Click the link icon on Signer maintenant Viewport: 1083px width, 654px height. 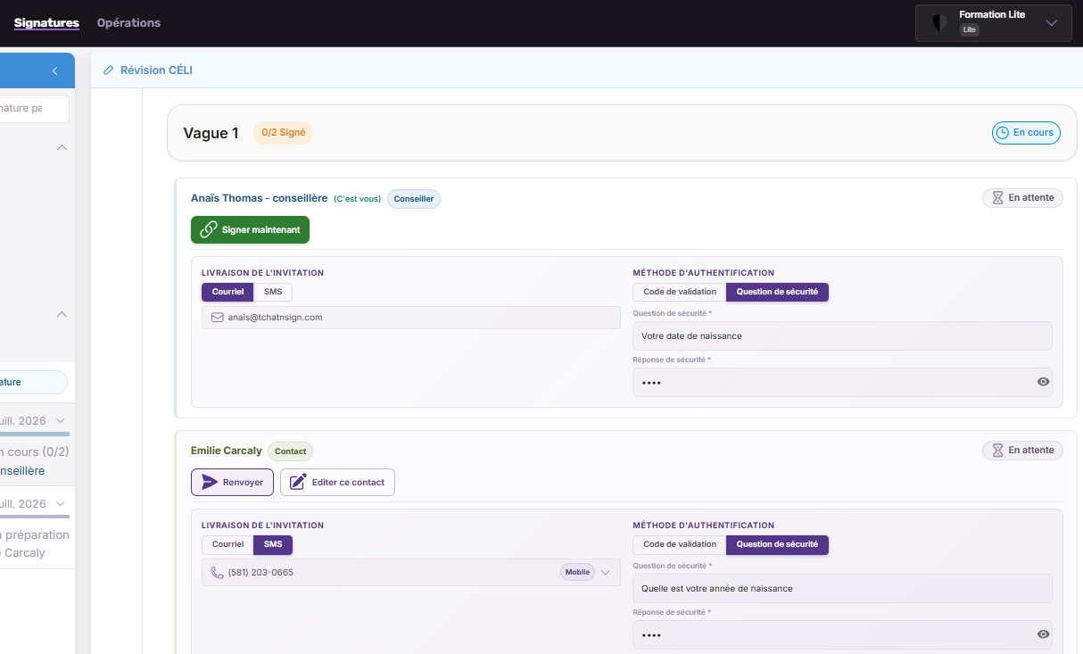coord(209,229)
